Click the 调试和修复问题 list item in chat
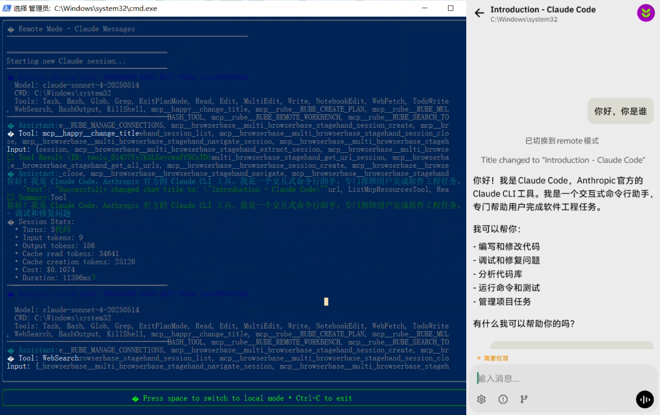The height and width of the screenshot is (415, 660). point(506,260)
